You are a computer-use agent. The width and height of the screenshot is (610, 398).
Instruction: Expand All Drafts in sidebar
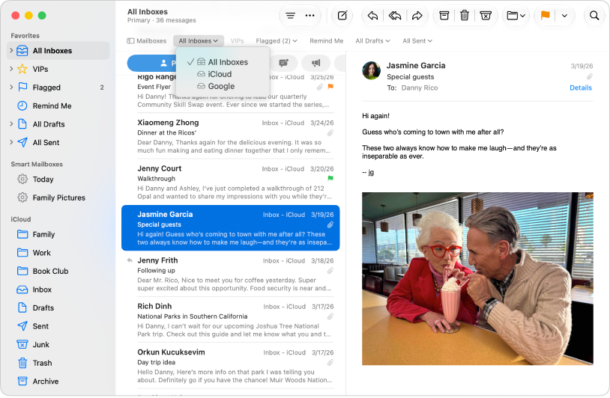click(x=11, y=124)
